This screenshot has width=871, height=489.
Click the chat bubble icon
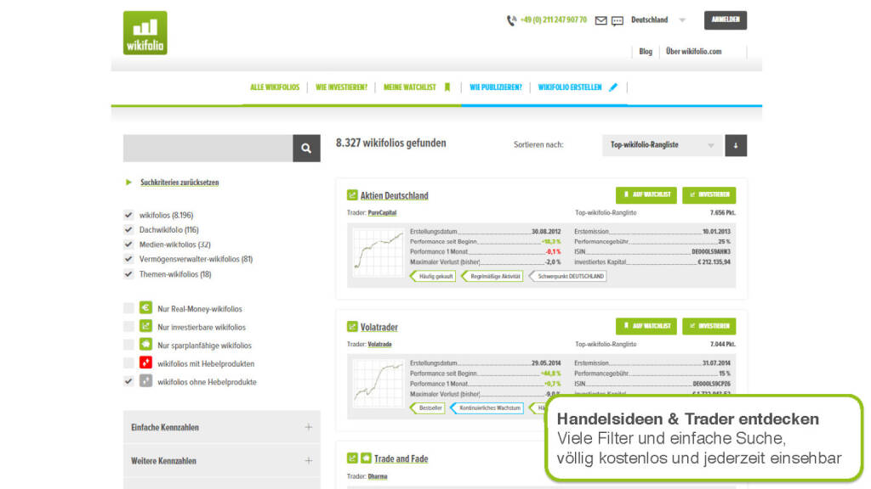pyautogui.click(x=618, y=20)
